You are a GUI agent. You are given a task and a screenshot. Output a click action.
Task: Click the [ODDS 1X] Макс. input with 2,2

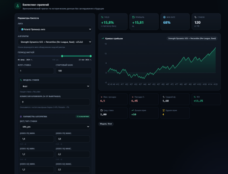coord(73,154)
